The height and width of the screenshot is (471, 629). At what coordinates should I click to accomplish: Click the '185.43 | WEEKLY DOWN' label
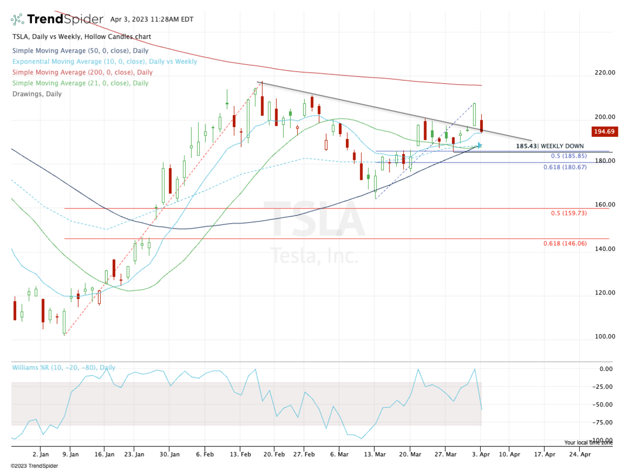point(549,146)
